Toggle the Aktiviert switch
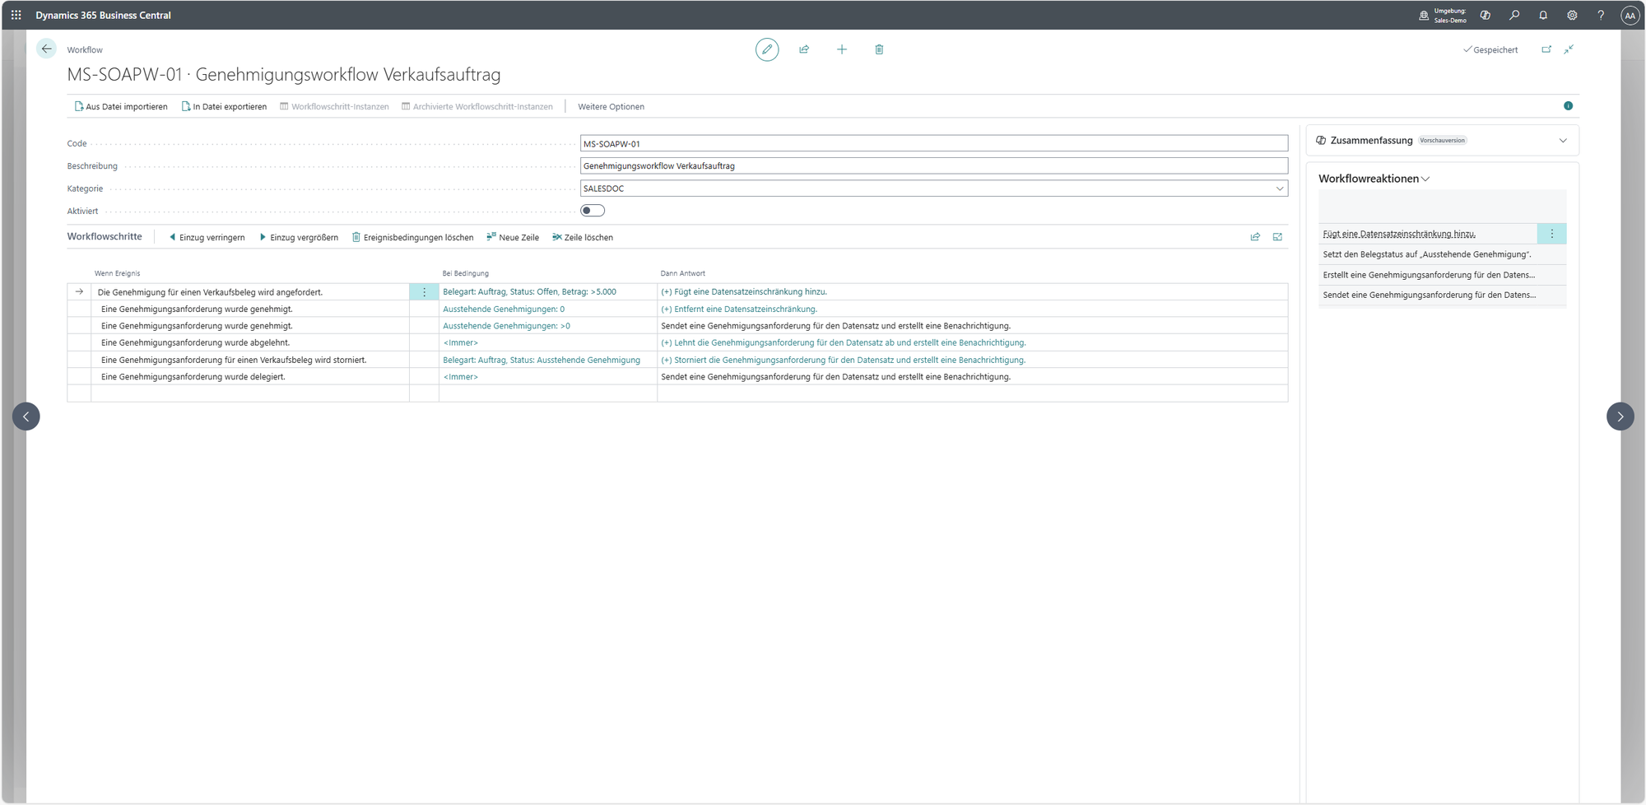 593,211
